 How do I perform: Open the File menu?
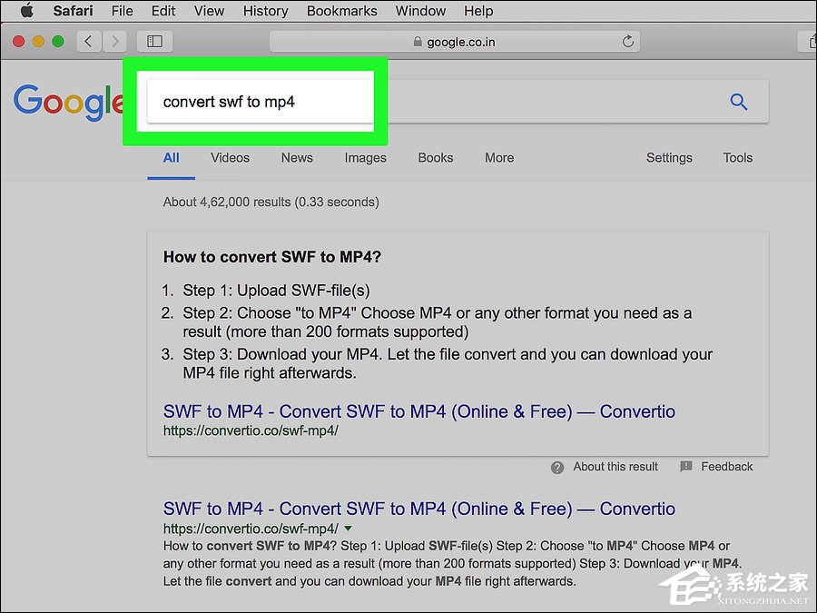[x=123, y=11]
